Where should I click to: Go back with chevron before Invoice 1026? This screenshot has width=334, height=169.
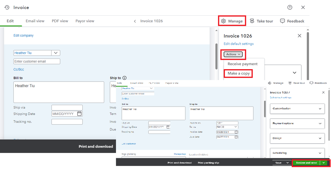pyautogui.click(x=135, y=21)
